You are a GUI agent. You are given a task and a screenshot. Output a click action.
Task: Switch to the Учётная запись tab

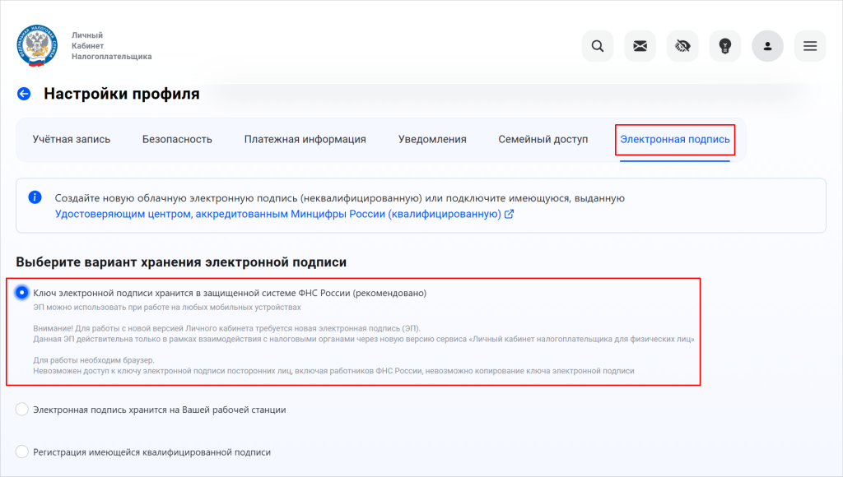click(x=72, y=140)
